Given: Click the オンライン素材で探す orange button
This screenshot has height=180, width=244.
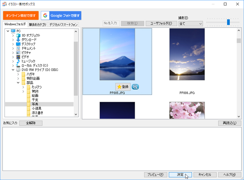Looking at the screenshot, I should point(21,16).
